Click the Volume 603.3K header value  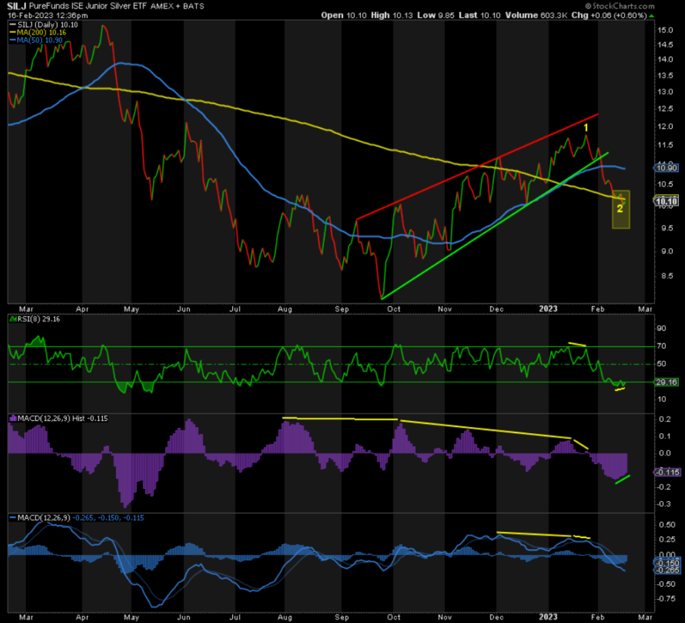(x=536, y=15)
